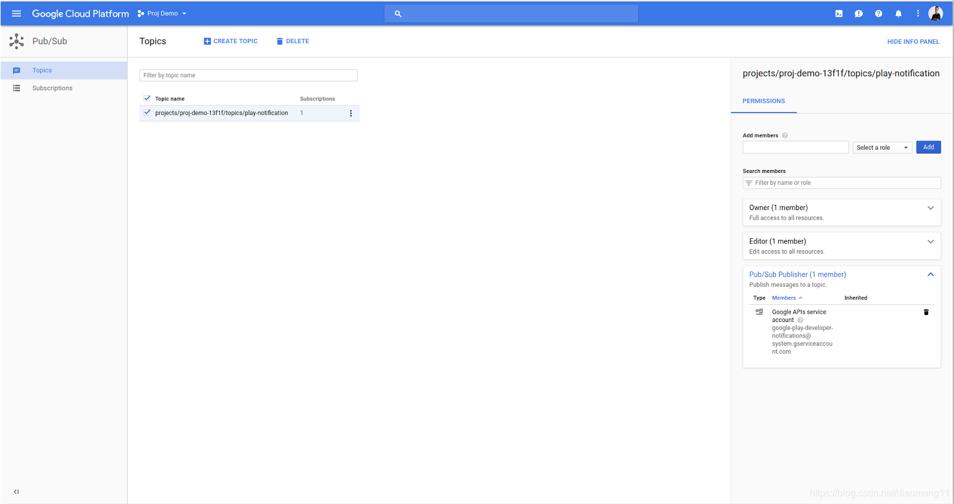Open the Proj Demo project selector
Image resolution: width=954 pixels, height=504 pixels.
(x=162, y=13)
